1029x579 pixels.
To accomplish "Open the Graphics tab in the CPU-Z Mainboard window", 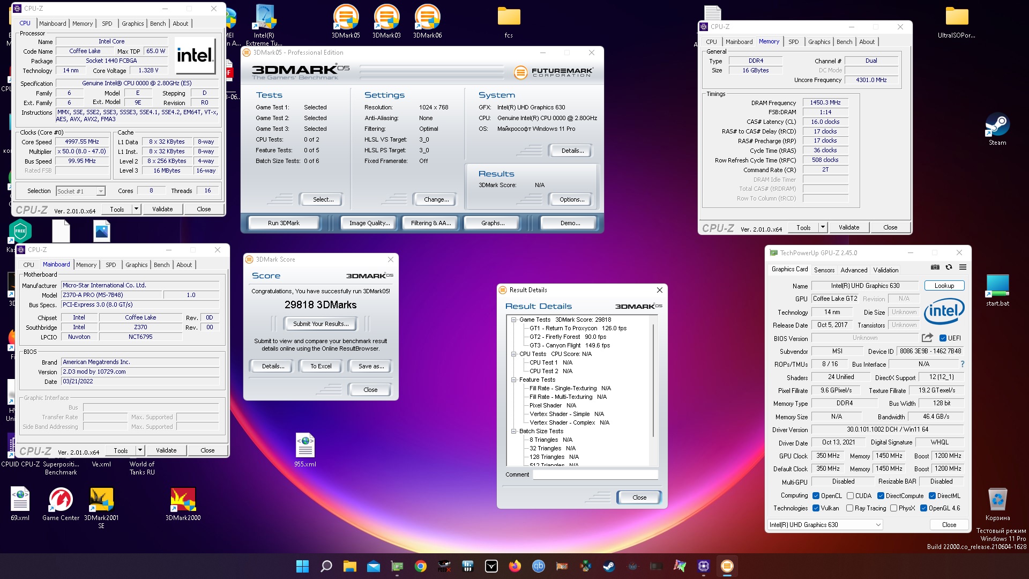I will 136,265.
